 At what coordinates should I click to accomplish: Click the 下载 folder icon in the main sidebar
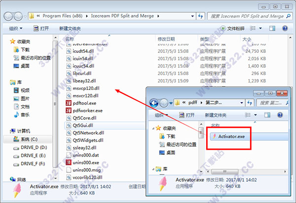(x=16, y=49)
